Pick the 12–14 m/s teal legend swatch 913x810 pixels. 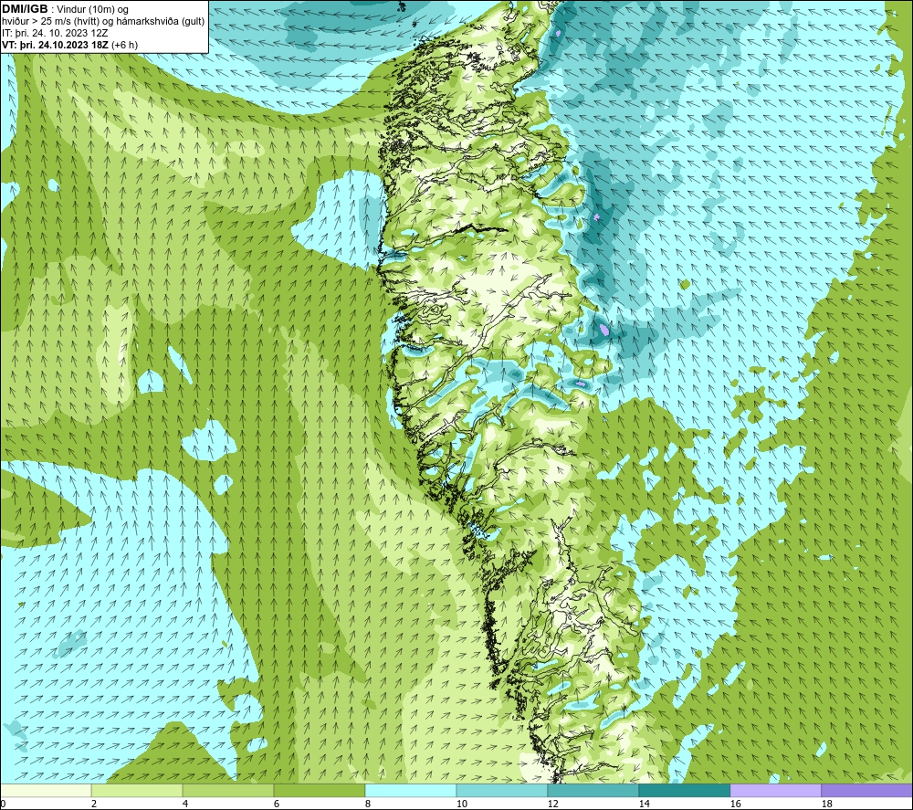(x=593, y=790)
